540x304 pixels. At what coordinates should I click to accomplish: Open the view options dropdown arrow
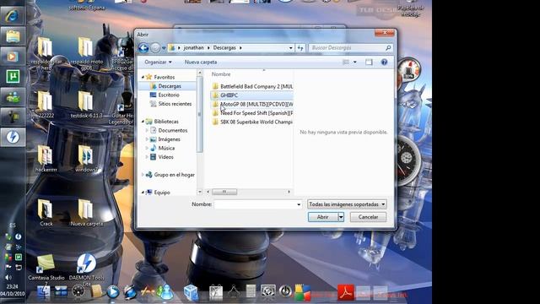pyautogui.click(x=355, y=62)
